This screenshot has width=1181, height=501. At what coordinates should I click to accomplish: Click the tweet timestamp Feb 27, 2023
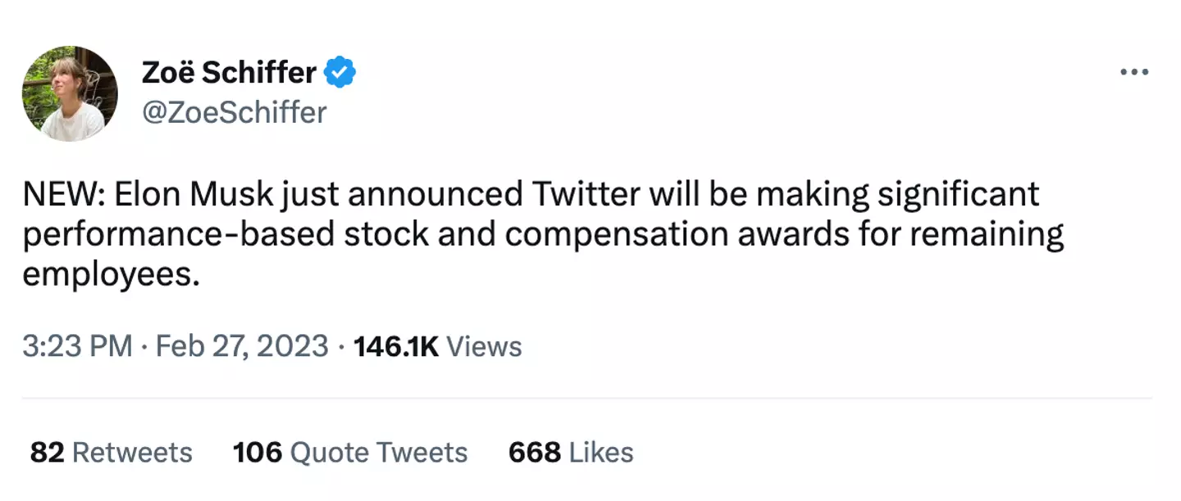[x=236, y=346]
